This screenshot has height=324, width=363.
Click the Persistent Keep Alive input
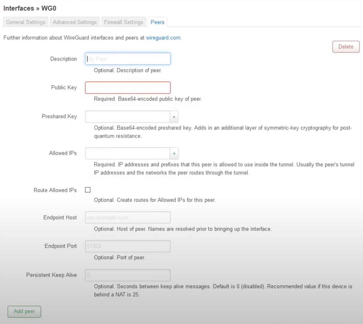(127, 275)
